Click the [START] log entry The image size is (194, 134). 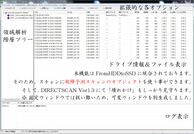(5, 106)
